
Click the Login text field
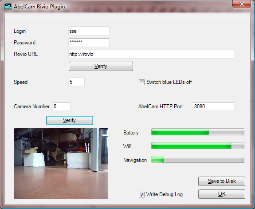(89, 31)
